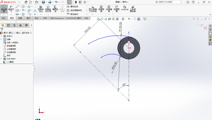The image size is (212, 120).
Task: Click the Rebuild traffic light icon
Action: 76,2
